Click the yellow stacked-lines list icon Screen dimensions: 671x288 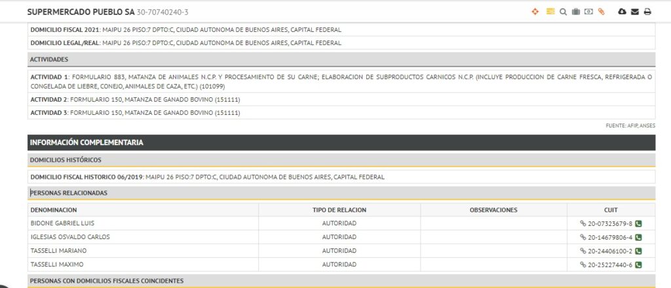(550, 12)
